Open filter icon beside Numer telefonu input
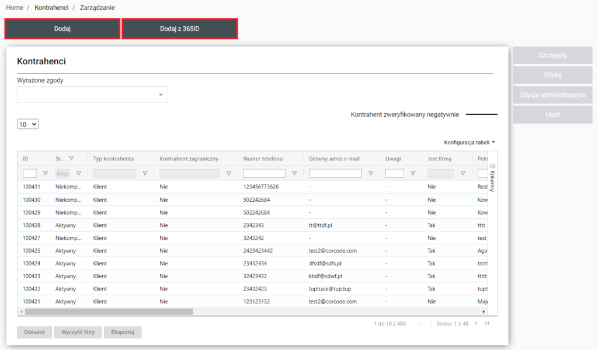Image resolution: width=598 pixels, height=350 pixels. tap(294, 173)
